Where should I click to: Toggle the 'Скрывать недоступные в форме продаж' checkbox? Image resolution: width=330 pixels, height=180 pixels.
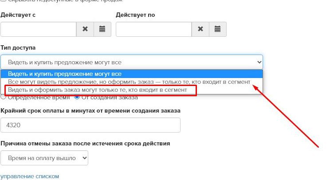tap(3, 0)
